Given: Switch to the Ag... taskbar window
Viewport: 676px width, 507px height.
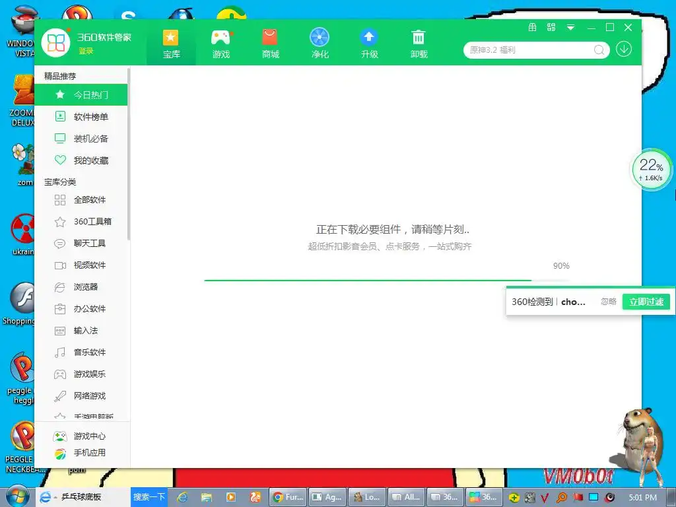Looking at the screenshot, I should point(327,496).
